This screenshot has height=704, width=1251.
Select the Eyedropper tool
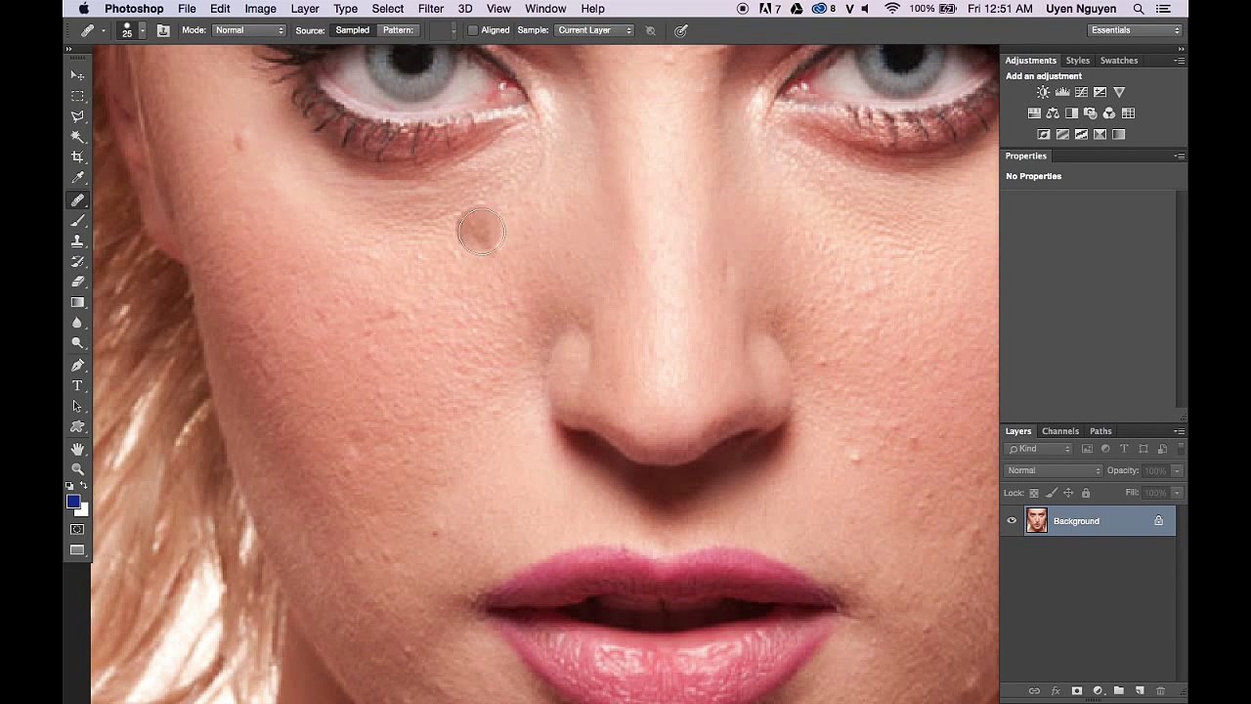77,178
